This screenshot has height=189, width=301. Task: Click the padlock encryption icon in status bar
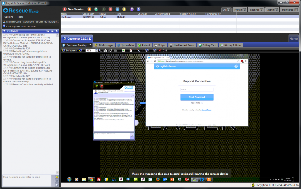(253, 185)
